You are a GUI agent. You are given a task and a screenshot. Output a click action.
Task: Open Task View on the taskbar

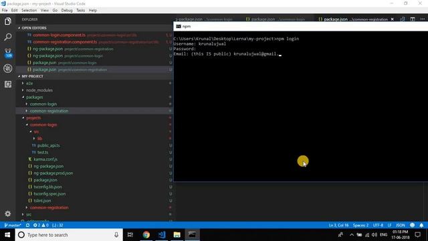pyautogui.click(x=130, y=235)
